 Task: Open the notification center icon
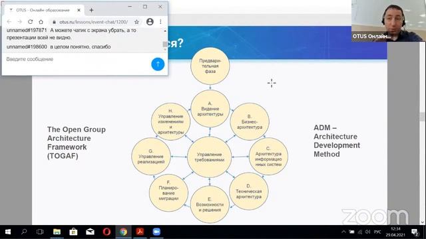pyautogui.click(x=415, y=232)
